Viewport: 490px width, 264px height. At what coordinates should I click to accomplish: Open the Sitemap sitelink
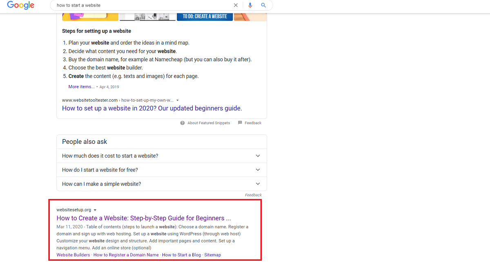pyautogui.click(x=212, y=255)
